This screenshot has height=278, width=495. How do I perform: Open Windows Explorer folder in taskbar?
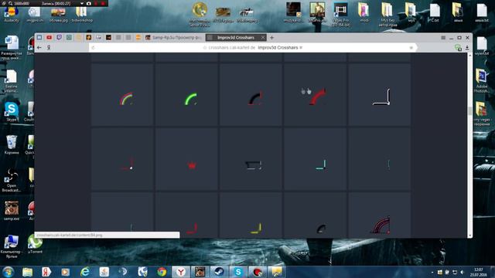(x=27, y=272)
